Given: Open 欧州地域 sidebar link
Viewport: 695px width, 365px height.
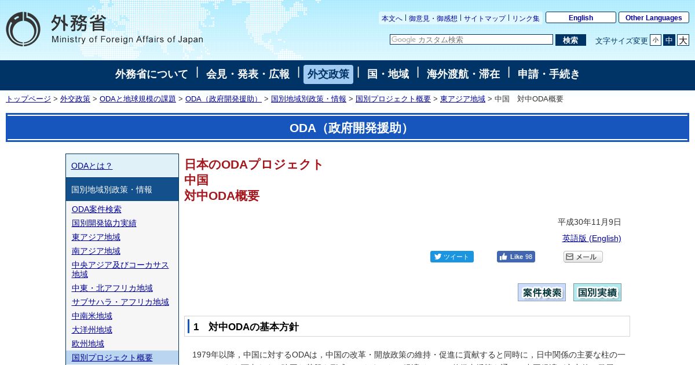Looking at the screenshot, I should tap(88, 344).
